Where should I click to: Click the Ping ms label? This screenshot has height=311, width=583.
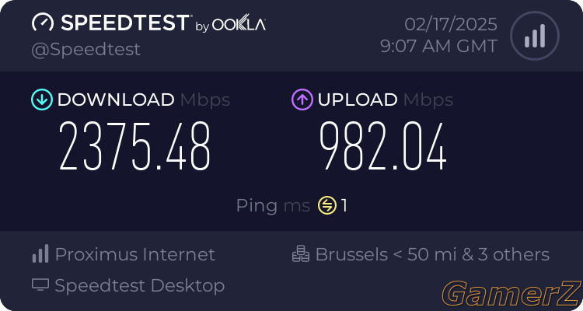coord(273,206)
